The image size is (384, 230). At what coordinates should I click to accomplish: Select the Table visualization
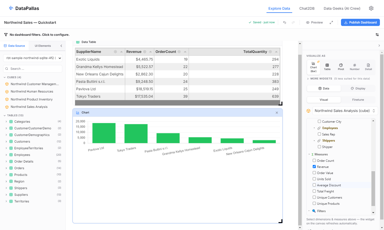pos(327,67)
